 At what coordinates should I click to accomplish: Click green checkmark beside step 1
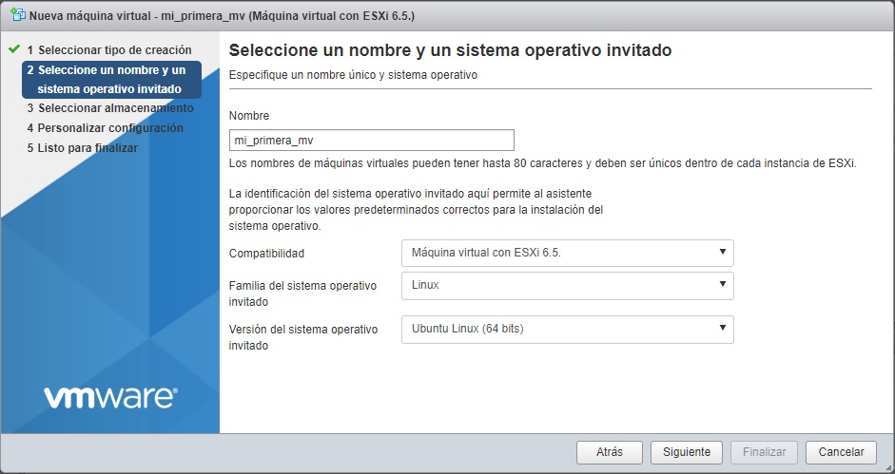click(x=14, y=49)
